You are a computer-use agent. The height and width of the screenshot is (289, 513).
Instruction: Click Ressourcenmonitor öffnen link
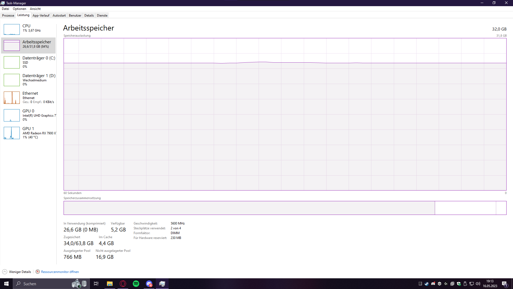tap(60, 272)
